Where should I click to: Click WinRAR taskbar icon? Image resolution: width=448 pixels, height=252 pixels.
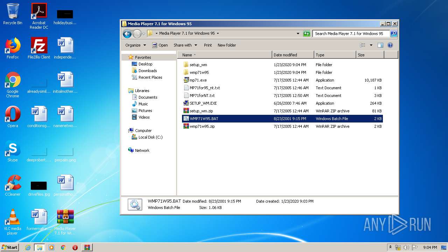pos(87,247)
